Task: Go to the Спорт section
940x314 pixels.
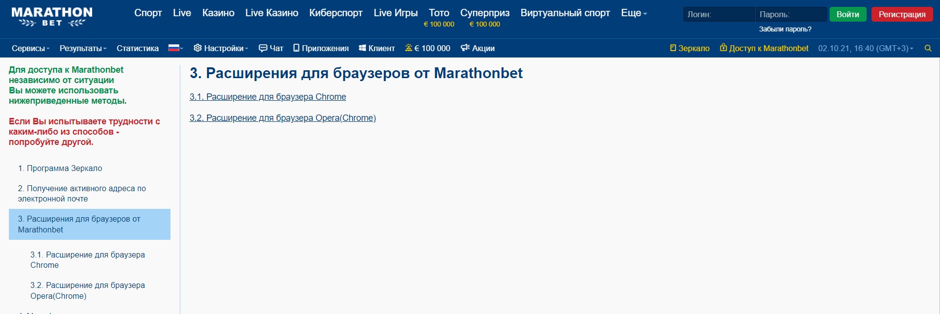Action: coord(148,13)
